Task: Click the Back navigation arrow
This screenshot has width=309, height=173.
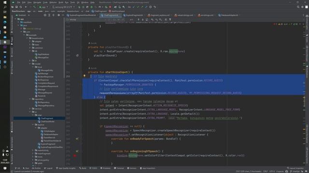Action: 26,7
